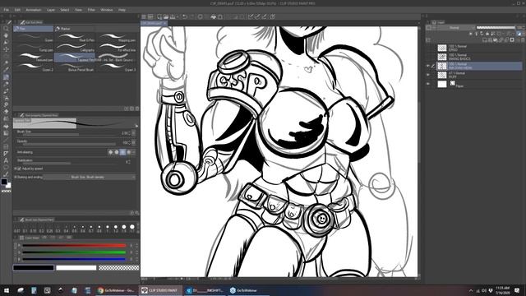Screen dimensions: 526x296
Task: Select the Mapping pen sub tool
Action: pos(116,38)
